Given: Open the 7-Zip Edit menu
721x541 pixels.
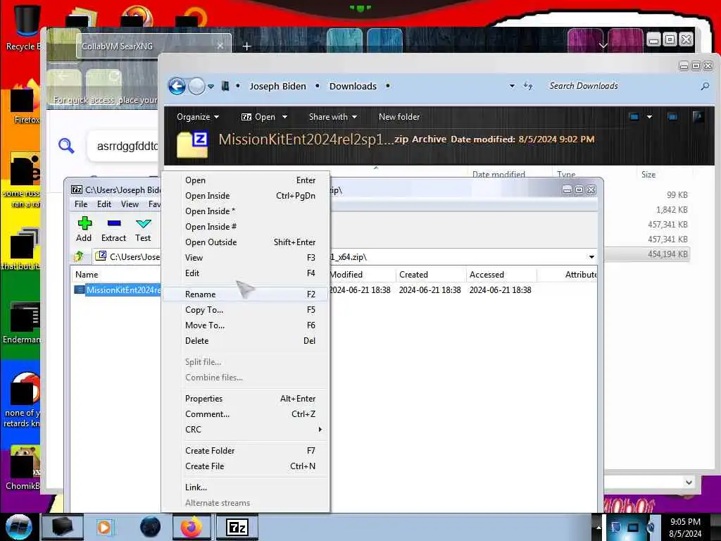Looking at the screenshot, I should click(104, 204).
